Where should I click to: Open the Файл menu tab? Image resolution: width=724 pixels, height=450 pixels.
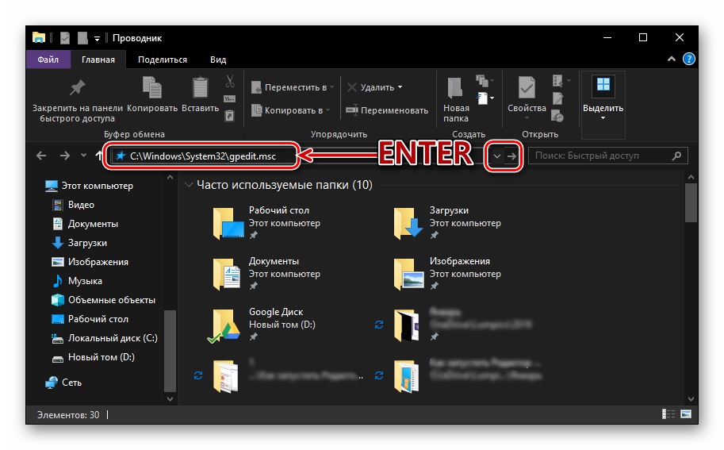[48, 60]
